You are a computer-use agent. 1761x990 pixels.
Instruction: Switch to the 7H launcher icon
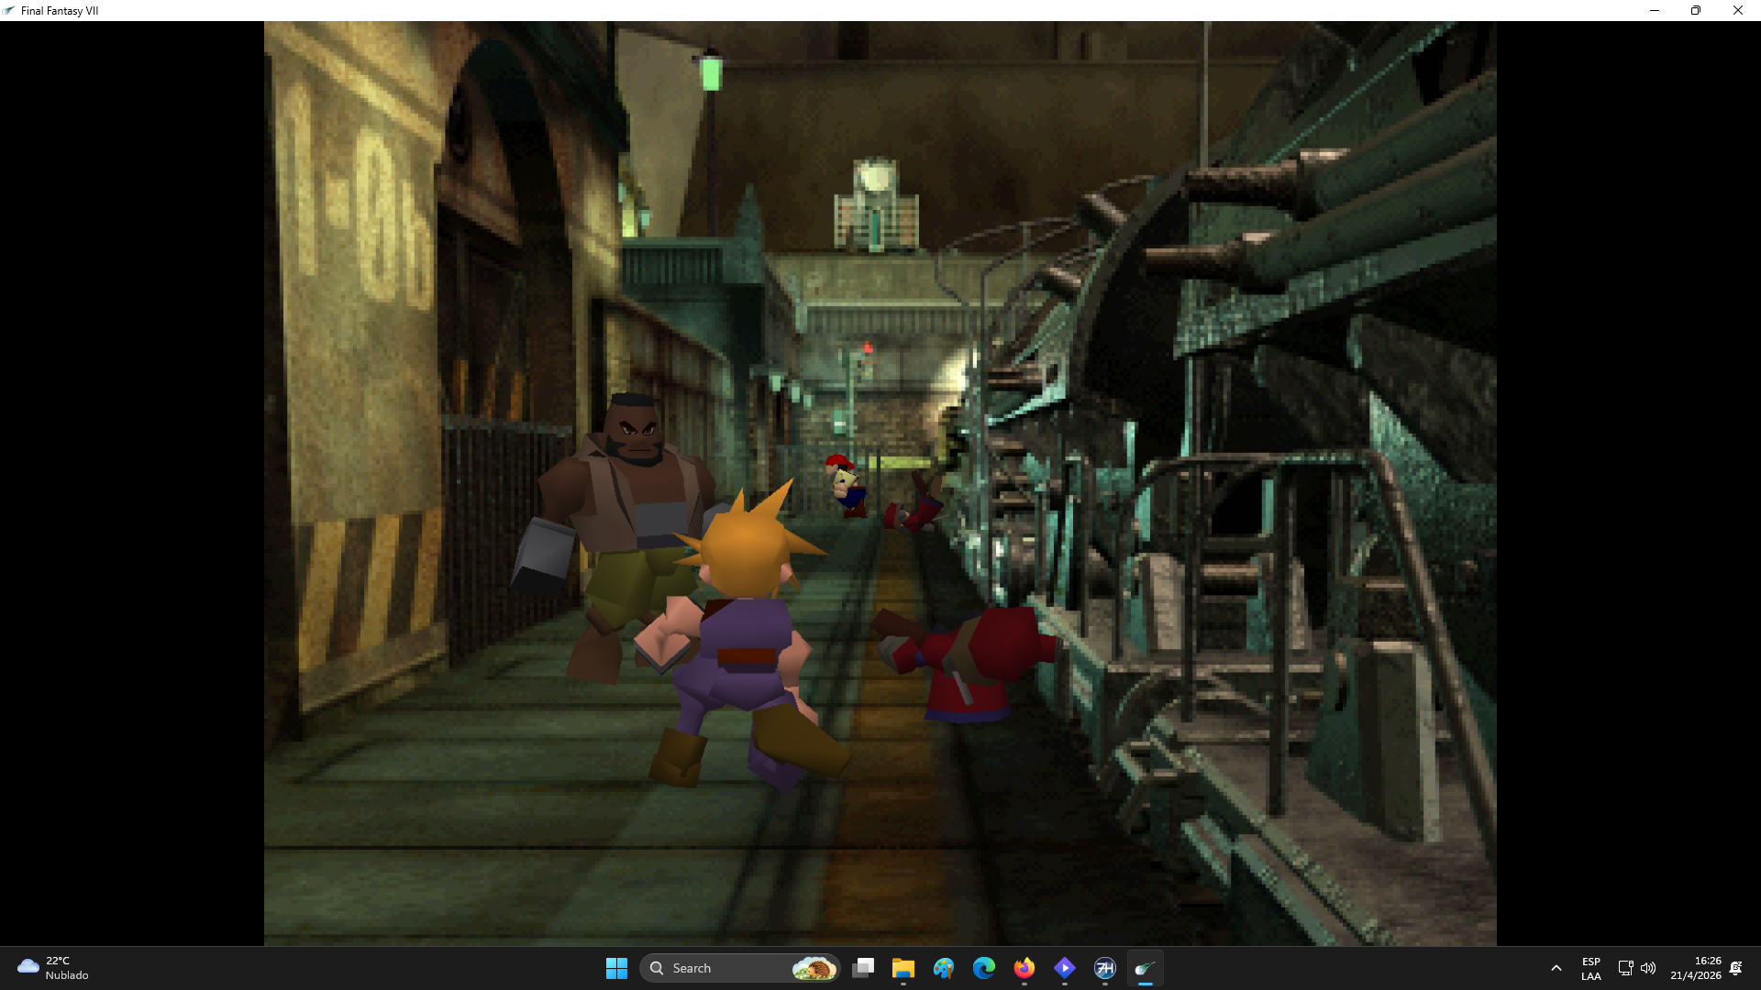tap(1105, 968)
